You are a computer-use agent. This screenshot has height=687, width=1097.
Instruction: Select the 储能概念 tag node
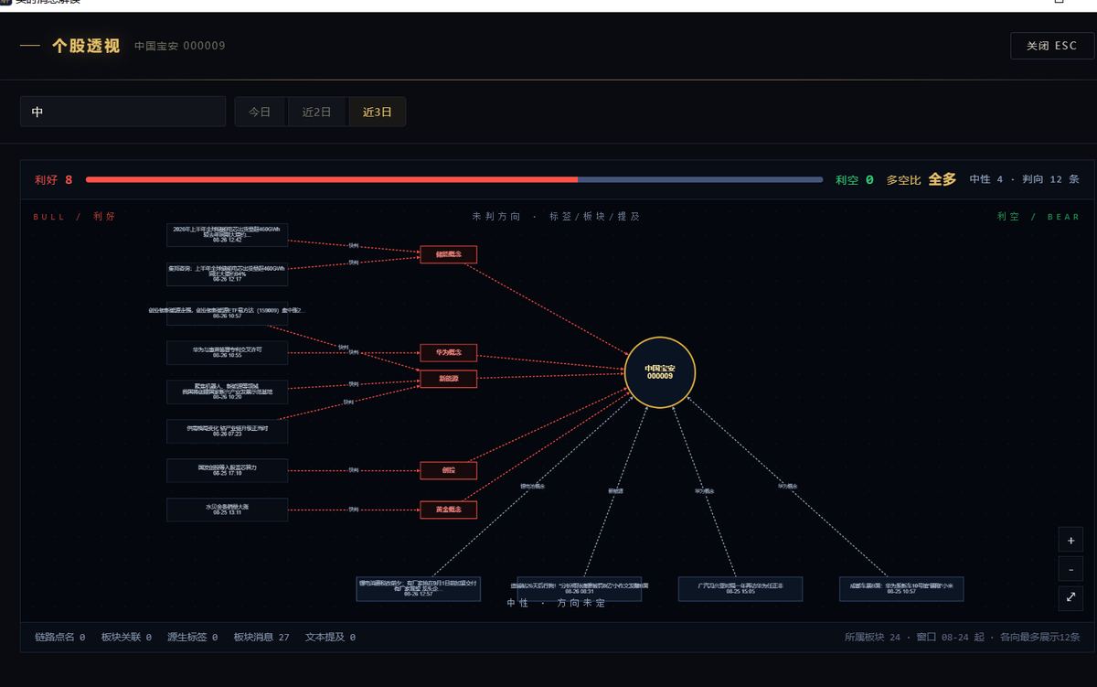(448, 254)
